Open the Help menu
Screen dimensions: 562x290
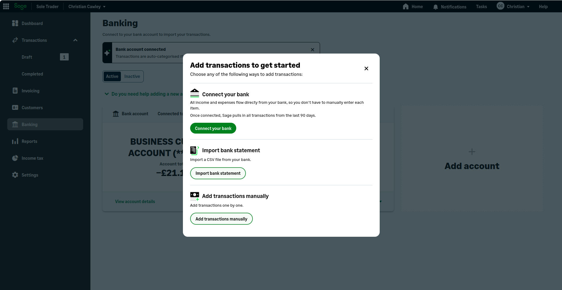[543, 6]
